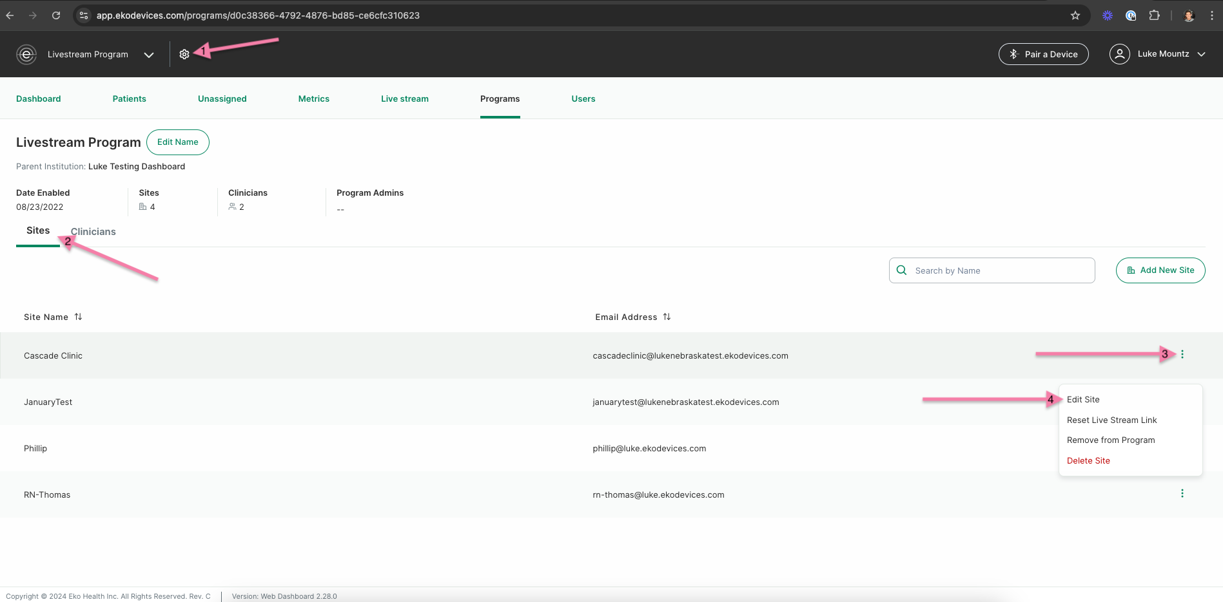Click the Eko logo icon
Image resolution: width=1223 pixels, height=602 pixels.
point(26,55)
